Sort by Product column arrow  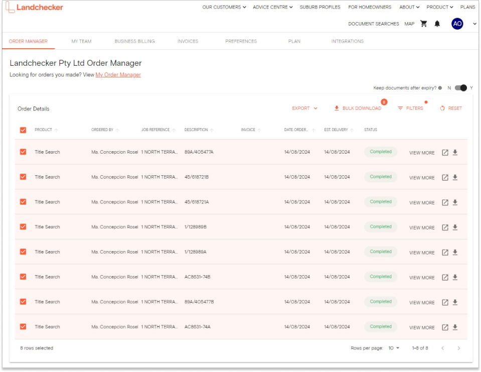coord(56,130)
